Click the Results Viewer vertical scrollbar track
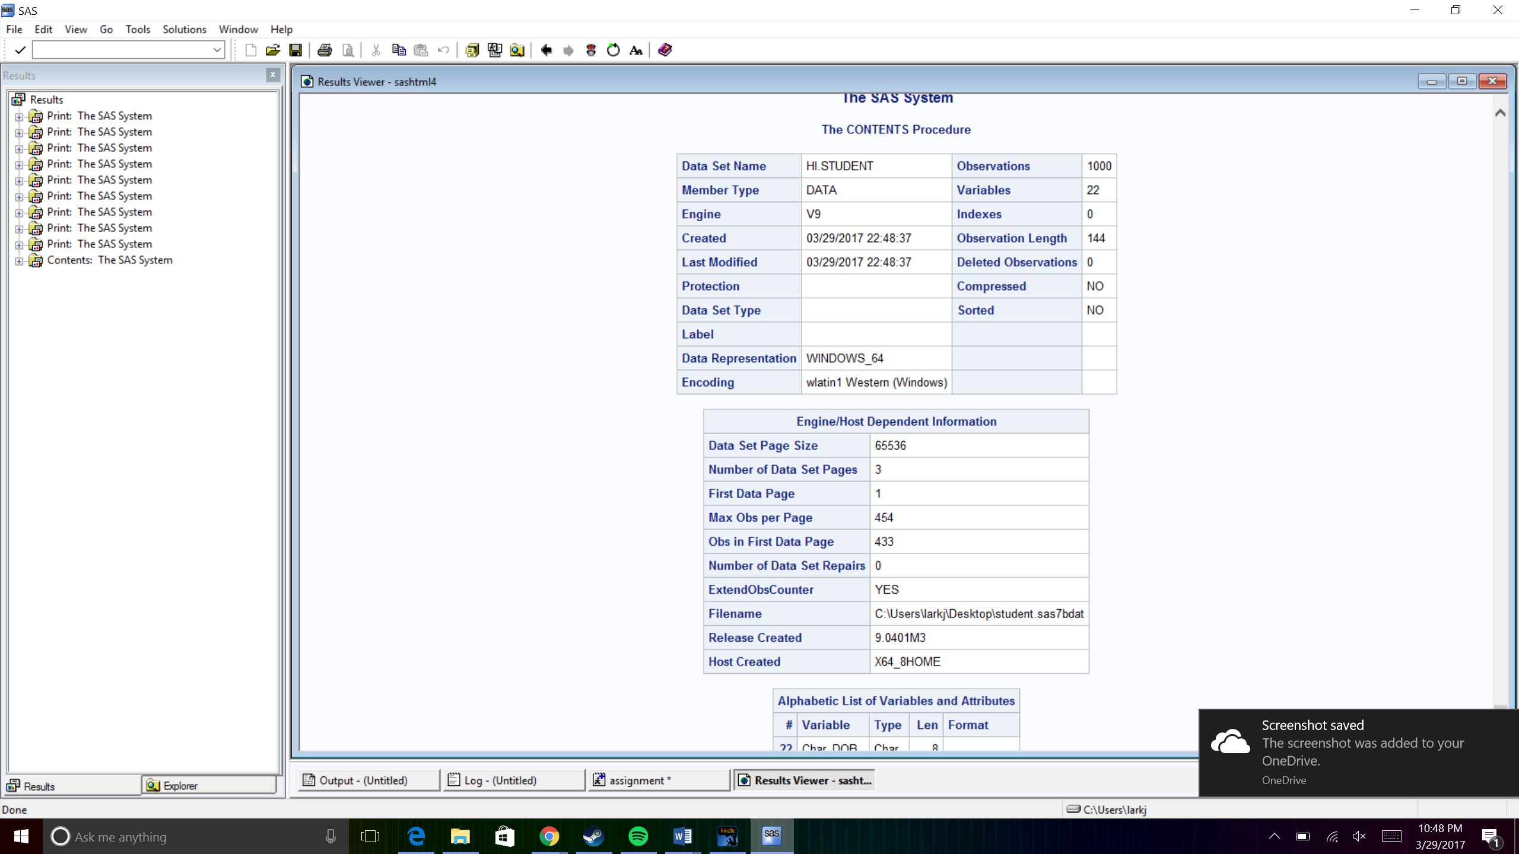 (x=1500, y=415)
